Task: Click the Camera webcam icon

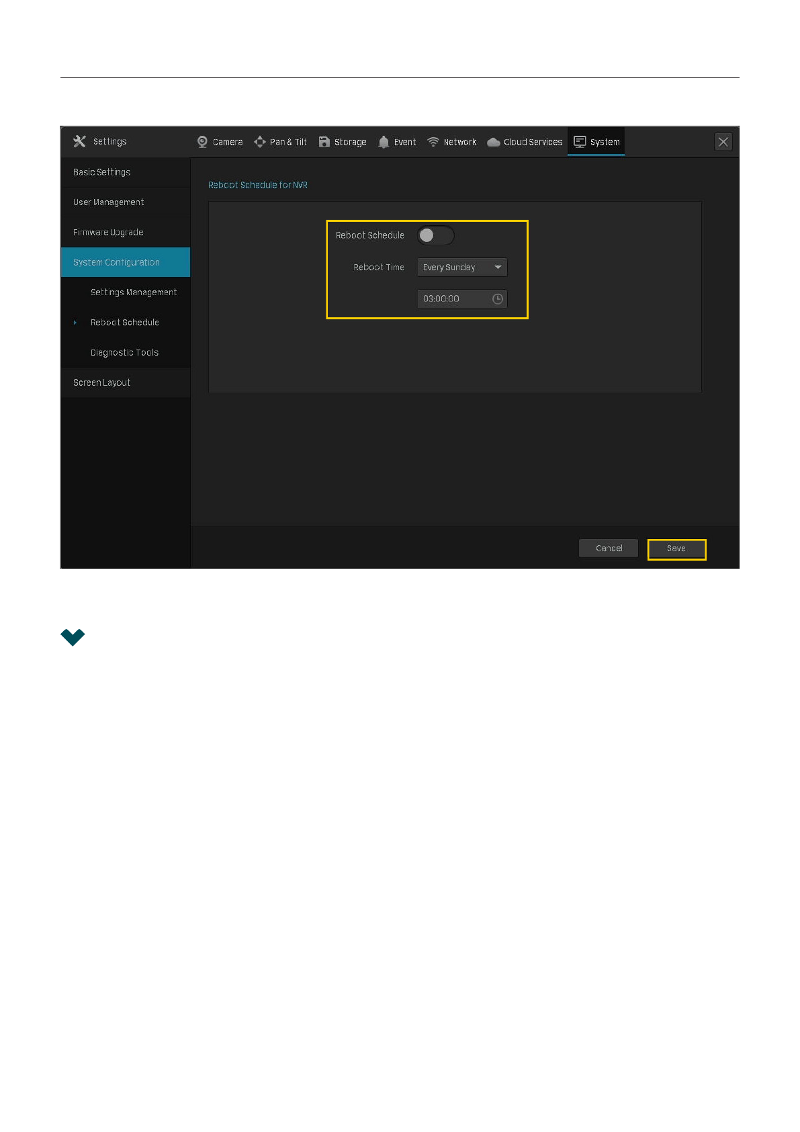Action: [x=202, y=142]
